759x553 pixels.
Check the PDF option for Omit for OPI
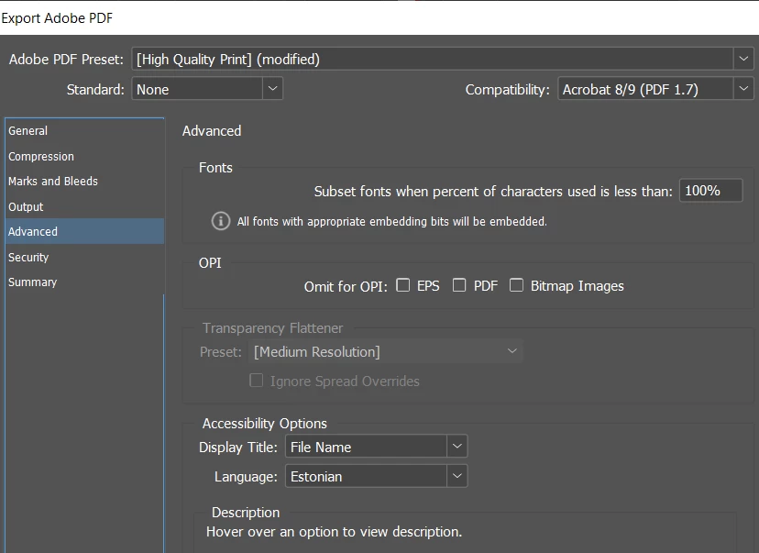(x=459, y=285)
